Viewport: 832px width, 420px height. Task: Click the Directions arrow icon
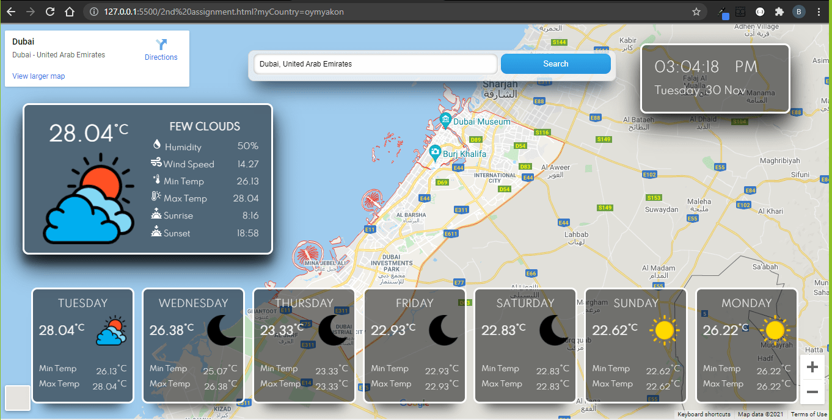(x=161, y=44)
